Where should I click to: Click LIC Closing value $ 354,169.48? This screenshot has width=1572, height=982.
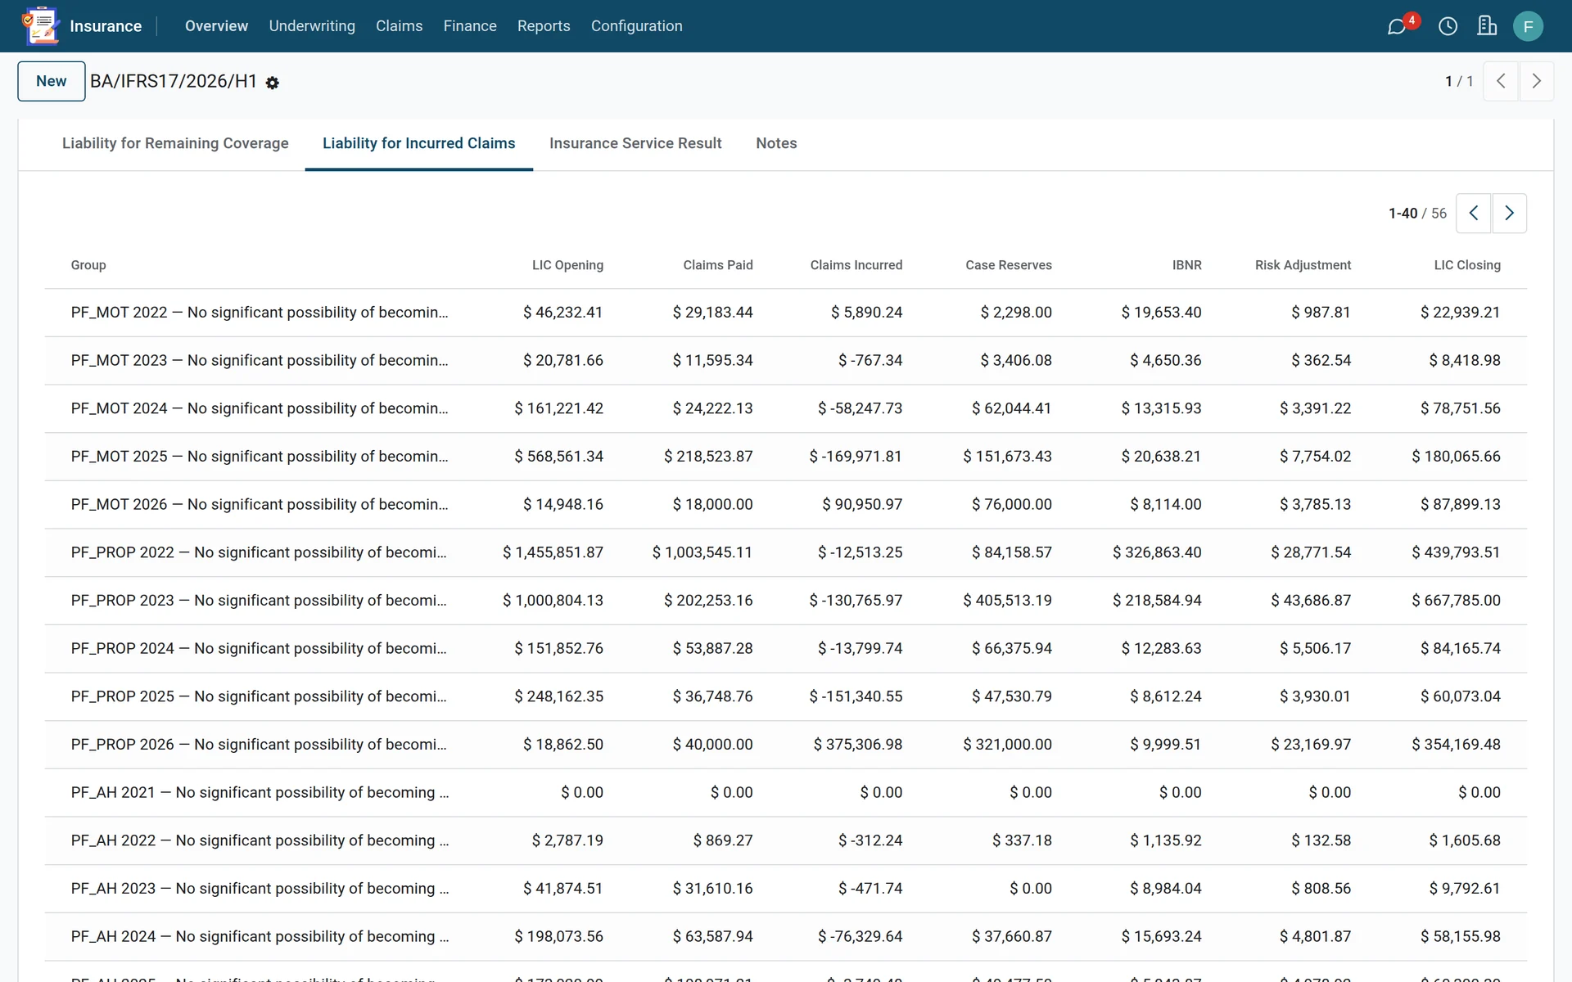1456,745
